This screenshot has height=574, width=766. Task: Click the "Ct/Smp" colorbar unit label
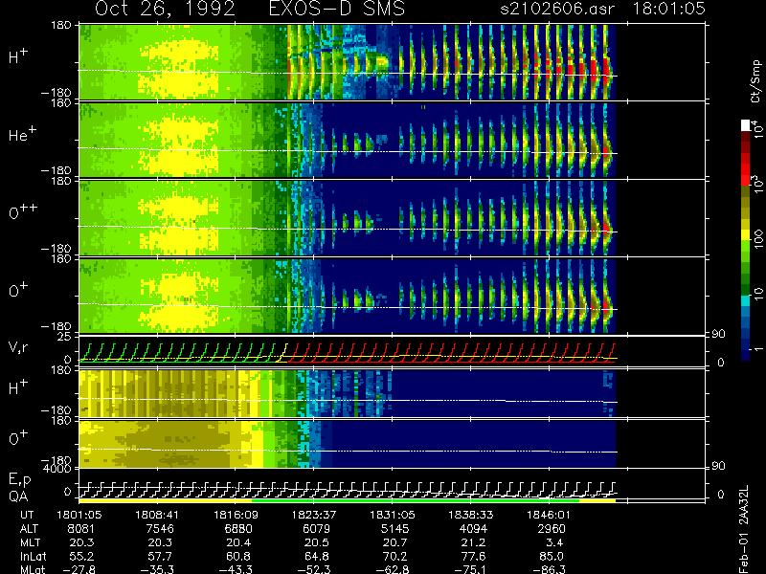click(755, 81)
